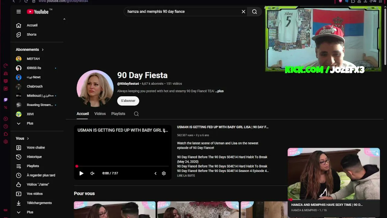This screenshot has width=387, height=218.
Task: Open the browser downloads icon
Action: click(x=365, y=1)
